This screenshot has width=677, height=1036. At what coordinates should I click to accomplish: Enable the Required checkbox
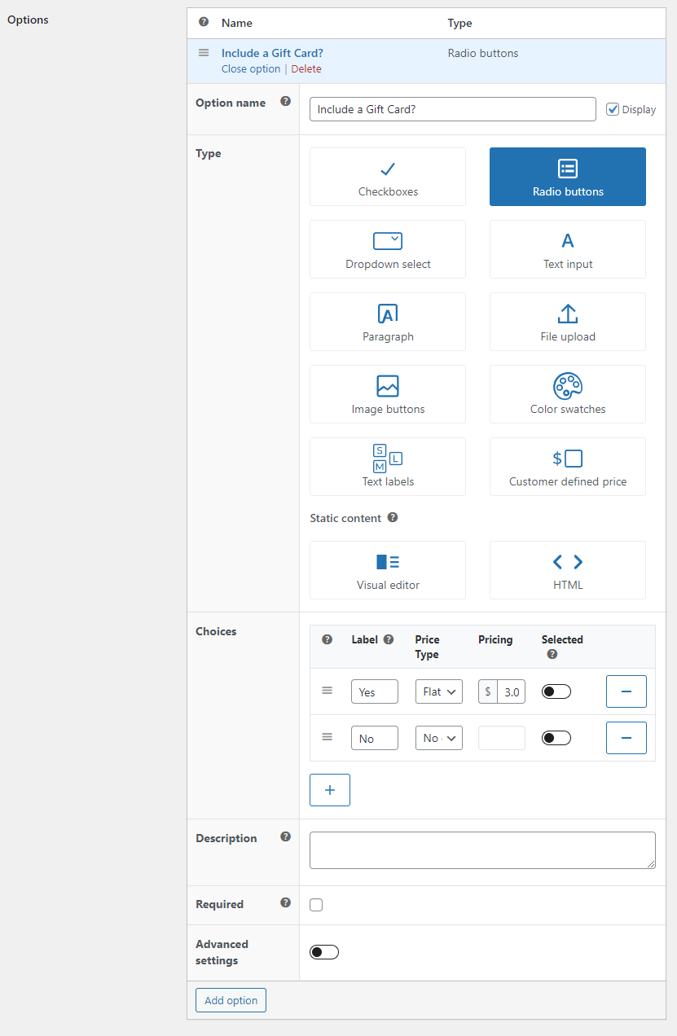pyautogui.click(x=316, y=905)
